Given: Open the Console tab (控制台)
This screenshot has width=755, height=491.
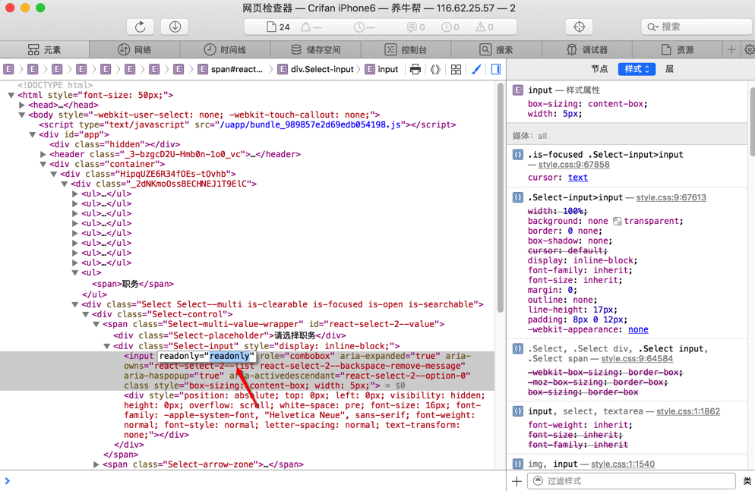Looking at the screenshot, I should click(406, 49).
